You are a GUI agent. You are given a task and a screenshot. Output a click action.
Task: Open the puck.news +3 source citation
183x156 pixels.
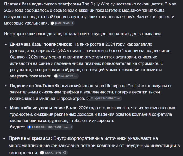tap(66, 76)
